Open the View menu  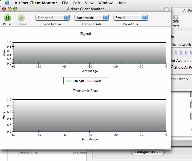(89, 3)
